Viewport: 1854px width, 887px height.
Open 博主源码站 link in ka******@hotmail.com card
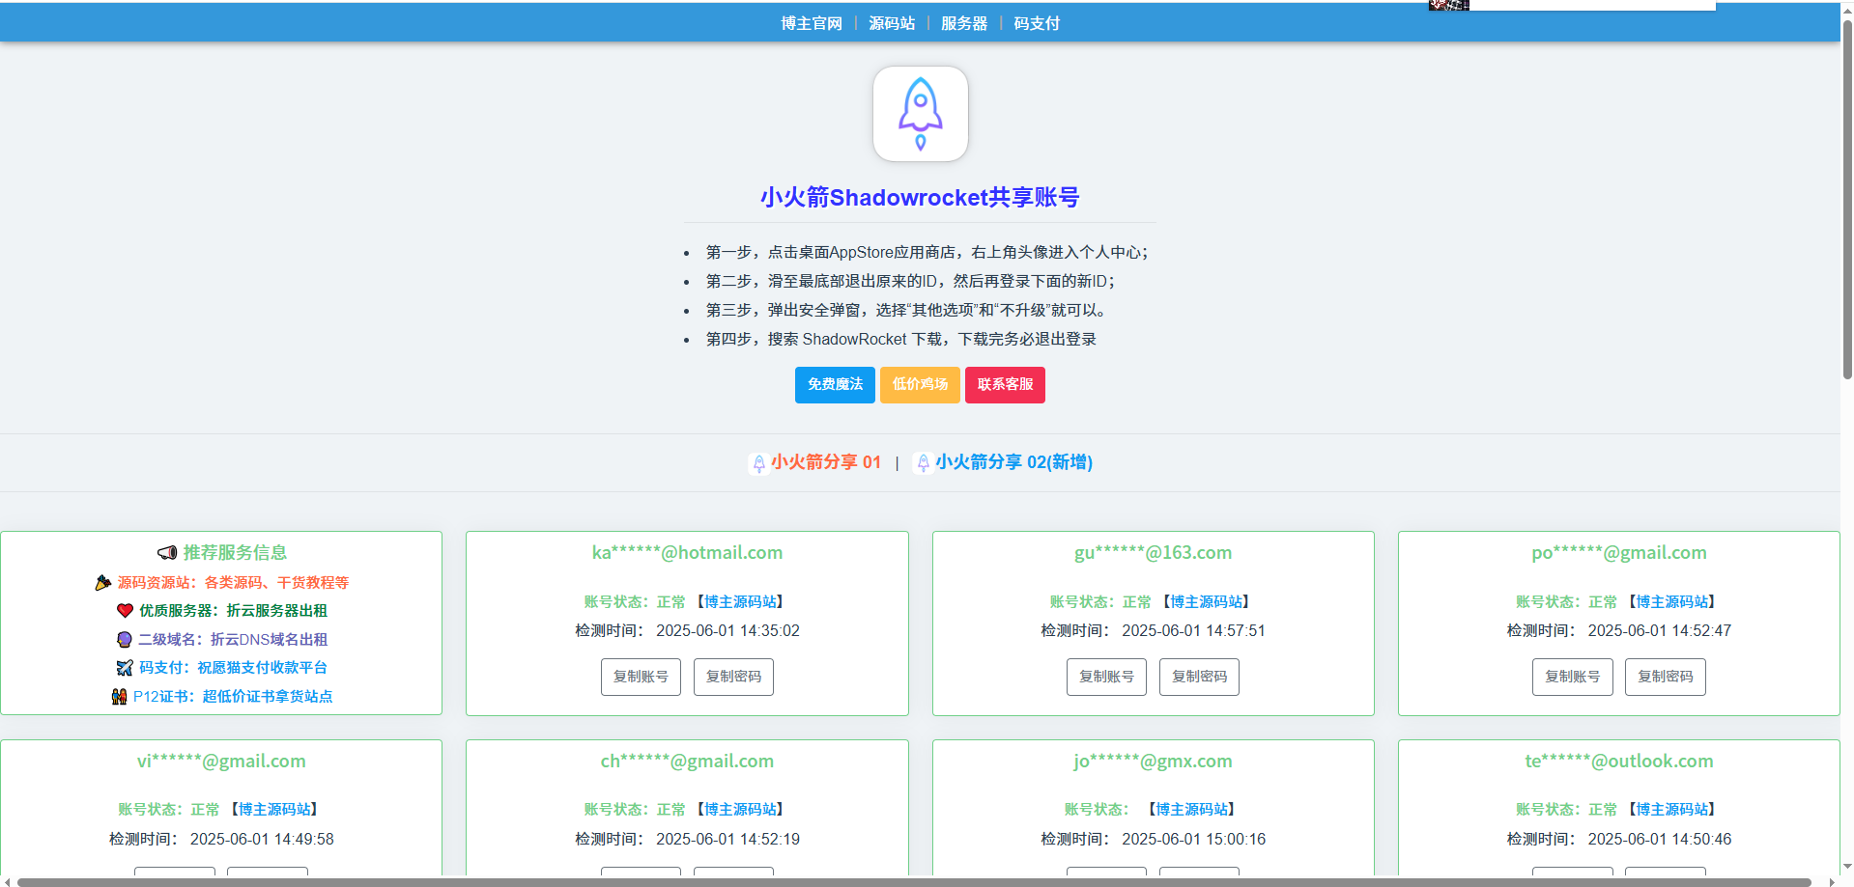(x=740, y=602)
